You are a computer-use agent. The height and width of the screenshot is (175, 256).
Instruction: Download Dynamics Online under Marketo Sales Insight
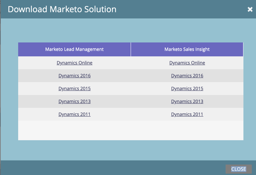click(x=187, y=63)
